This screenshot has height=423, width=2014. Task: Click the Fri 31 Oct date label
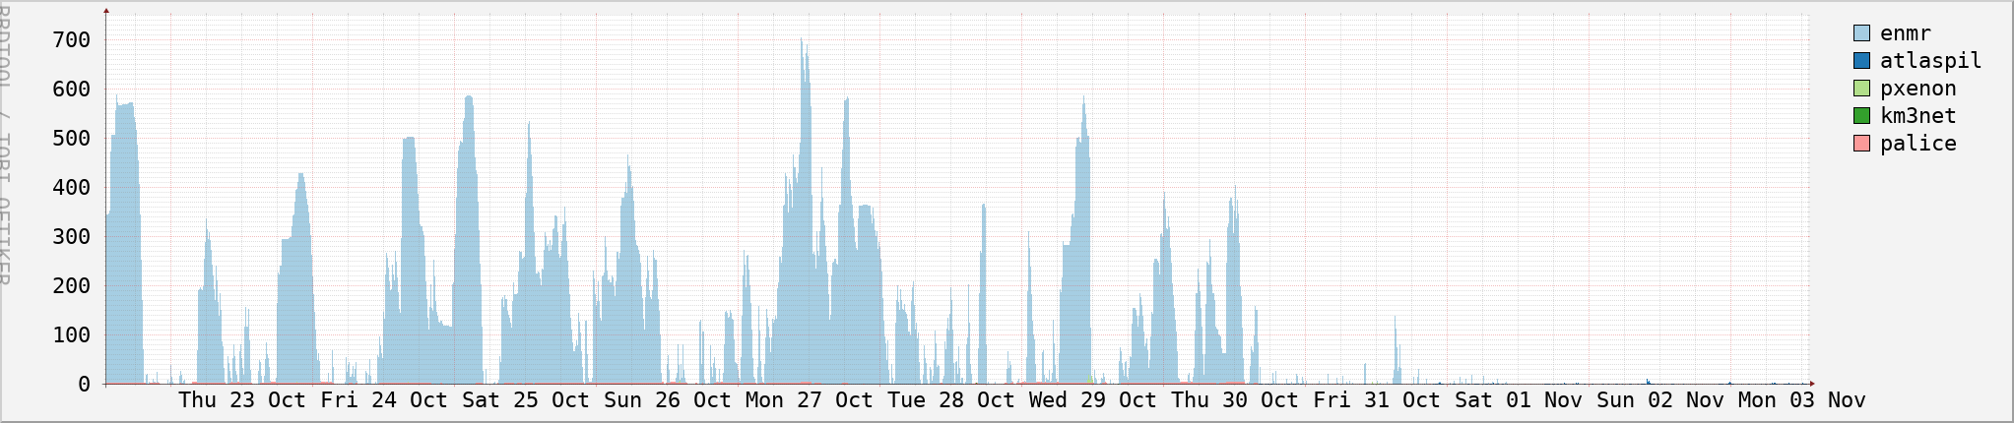(x=1377, y=400)
